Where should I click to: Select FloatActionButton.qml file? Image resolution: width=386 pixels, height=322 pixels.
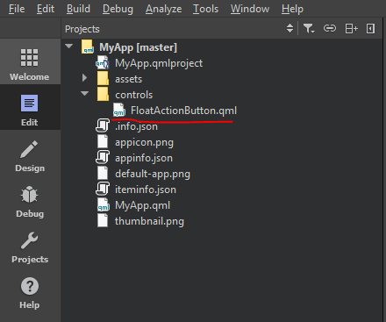(x=183, y=111)
